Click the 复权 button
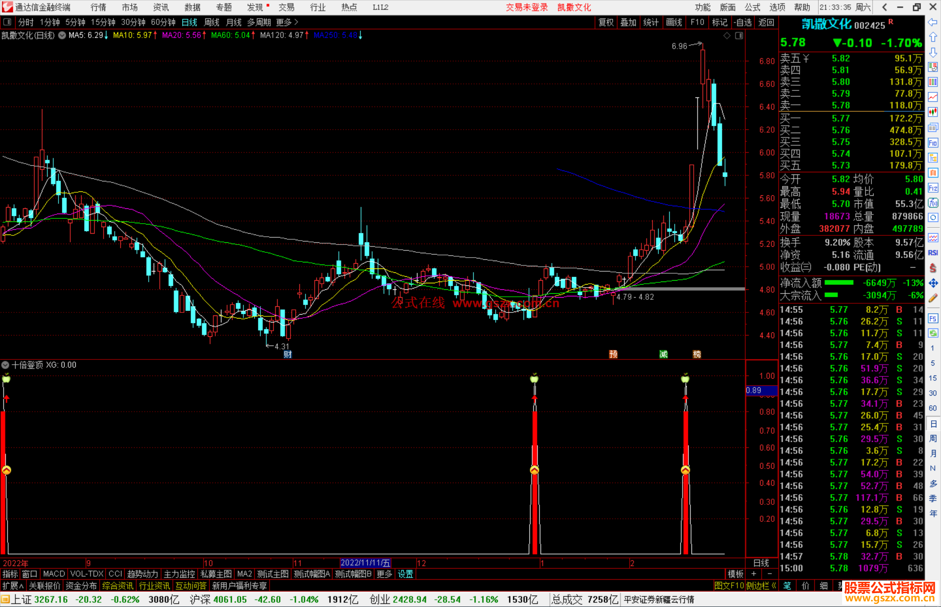Viewport: 941px width, 607px height. click(606, 22)
